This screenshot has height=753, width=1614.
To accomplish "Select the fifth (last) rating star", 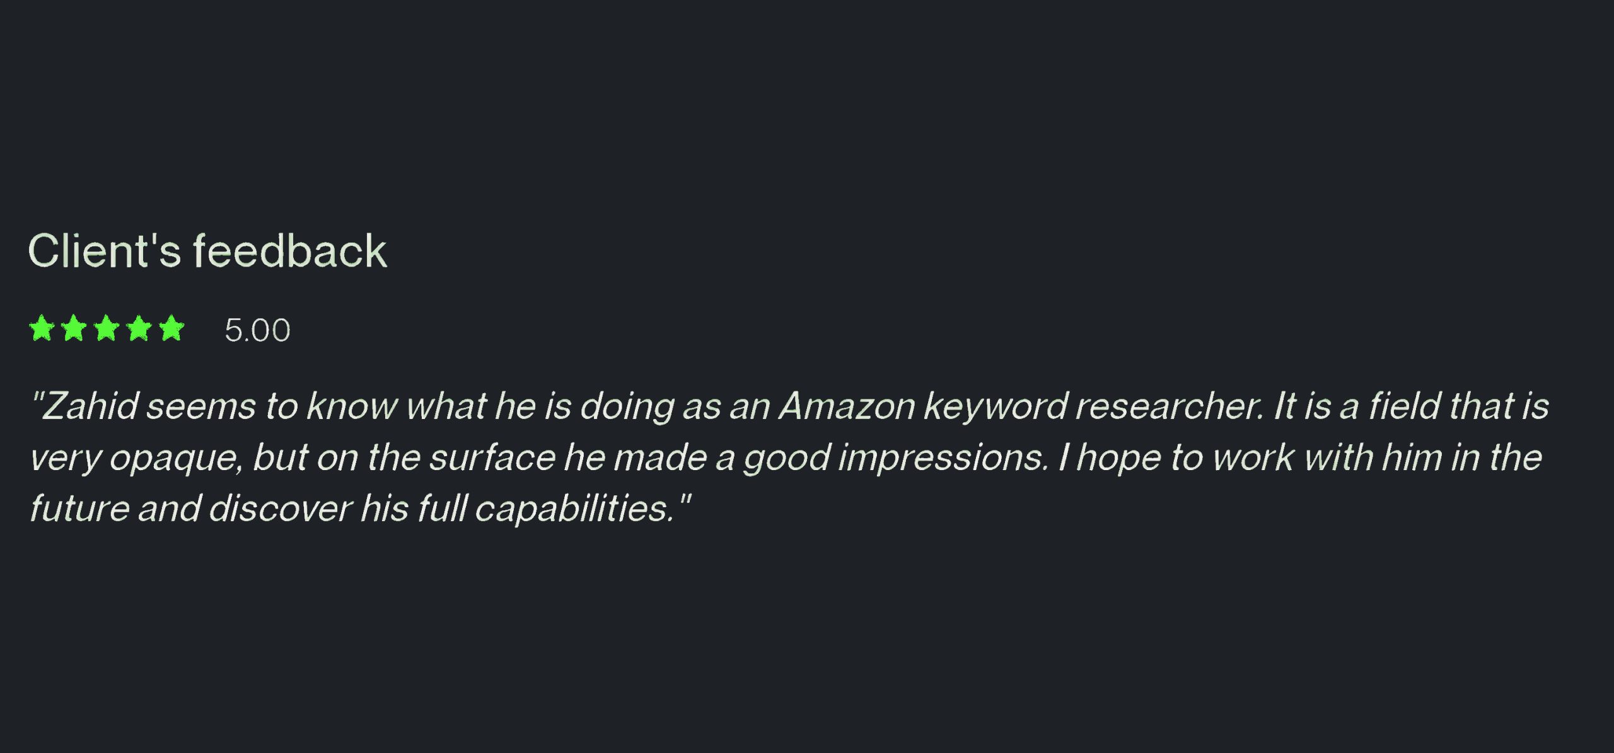I will 171,329.
